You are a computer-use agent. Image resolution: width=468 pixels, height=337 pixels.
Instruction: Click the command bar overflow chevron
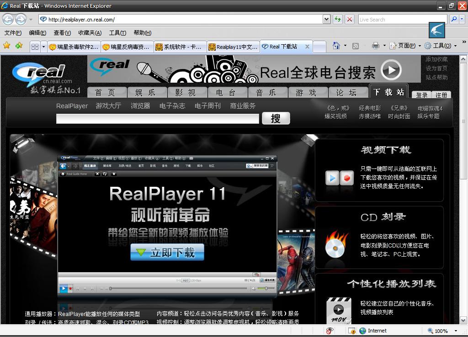464,42
